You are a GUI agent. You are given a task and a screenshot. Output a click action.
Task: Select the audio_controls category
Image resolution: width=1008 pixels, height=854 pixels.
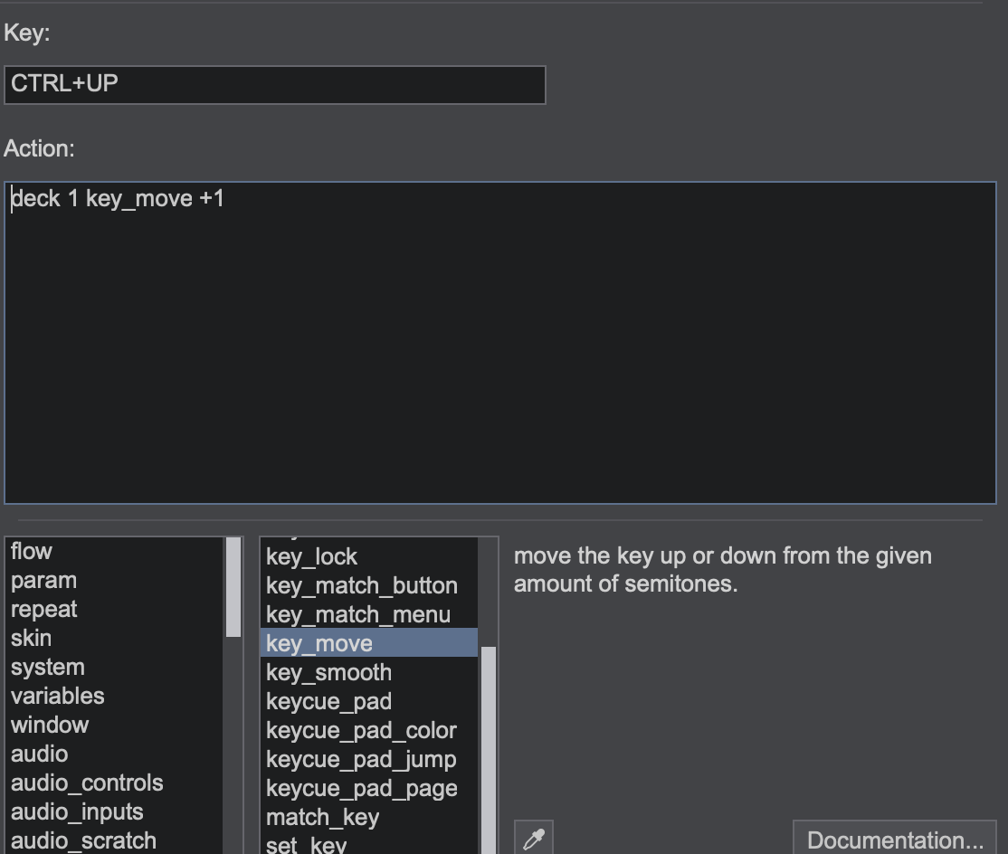pyautogui.click(x=87, y=783)
